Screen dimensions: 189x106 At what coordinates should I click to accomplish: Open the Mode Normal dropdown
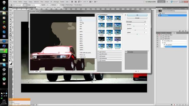pyautogui.click(x=36, y=5)
